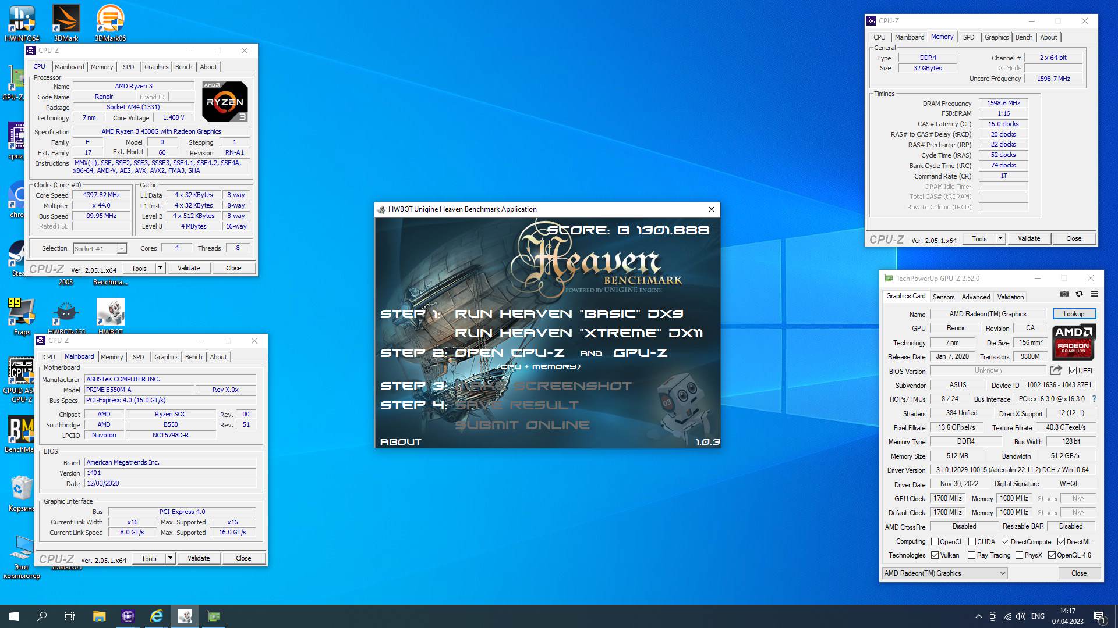This screenshot has width=1118, height=628.
Task: Toggle the Vulkan checkbox
Action: (935, 555)
